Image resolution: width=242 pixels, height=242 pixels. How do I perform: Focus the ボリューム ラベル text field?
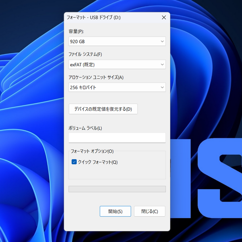pyautogui.click(x=117, y=138)
